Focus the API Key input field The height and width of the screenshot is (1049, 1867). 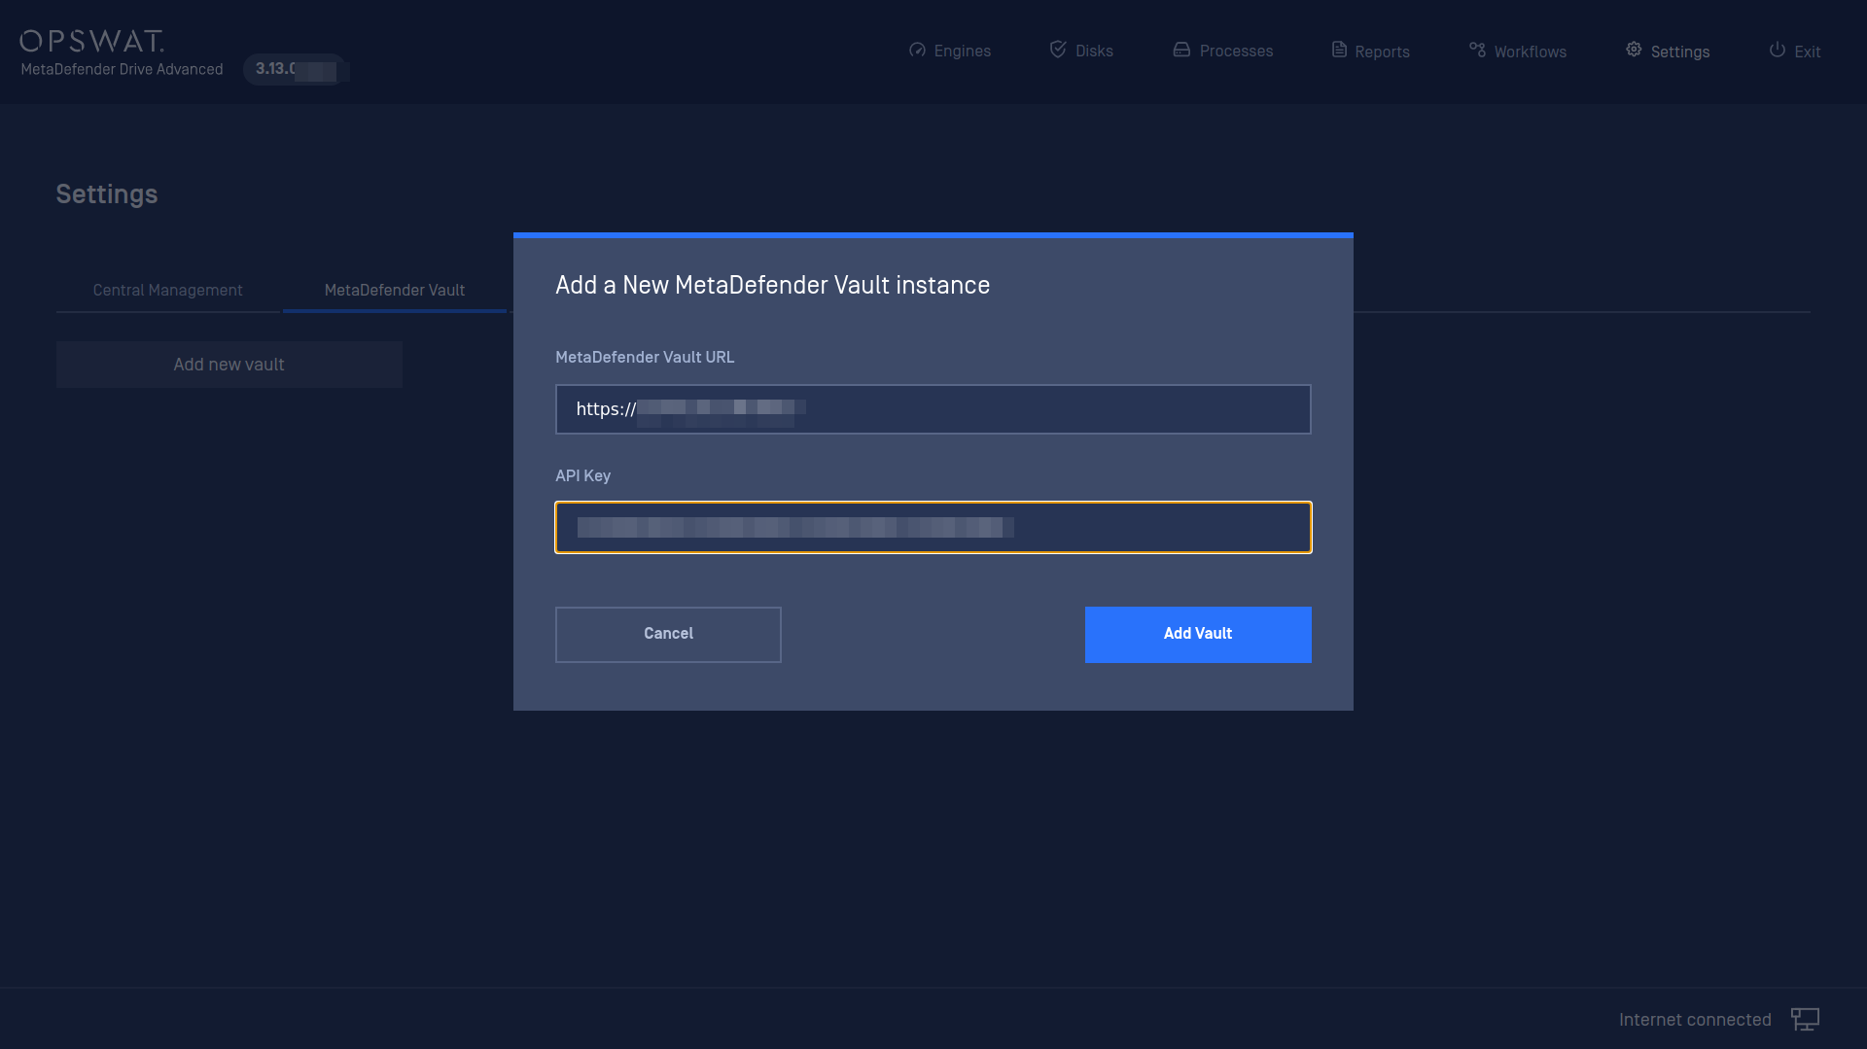[x=933, y=527]
